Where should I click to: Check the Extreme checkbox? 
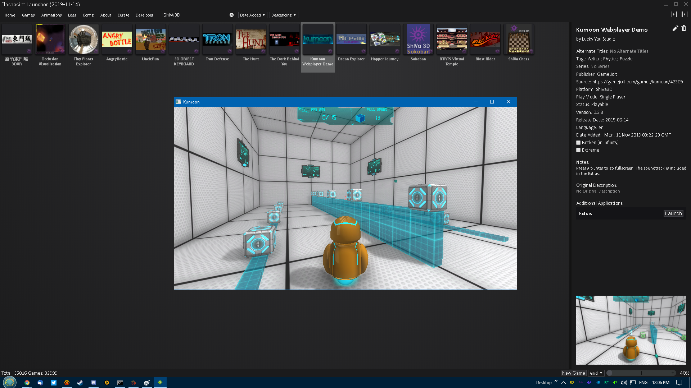tap(578, 150)
